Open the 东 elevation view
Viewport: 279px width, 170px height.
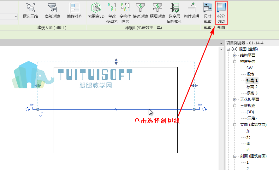248,131
